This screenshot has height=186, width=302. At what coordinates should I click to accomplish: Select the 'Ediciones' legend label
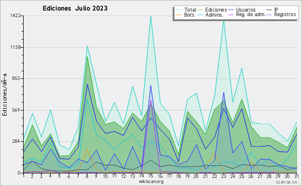coord(216,10)
